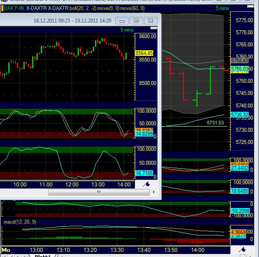Click the cyan 16,7155 indicator value
The height and width of the screenshot is (257, 259).
[x=144, y=173]
